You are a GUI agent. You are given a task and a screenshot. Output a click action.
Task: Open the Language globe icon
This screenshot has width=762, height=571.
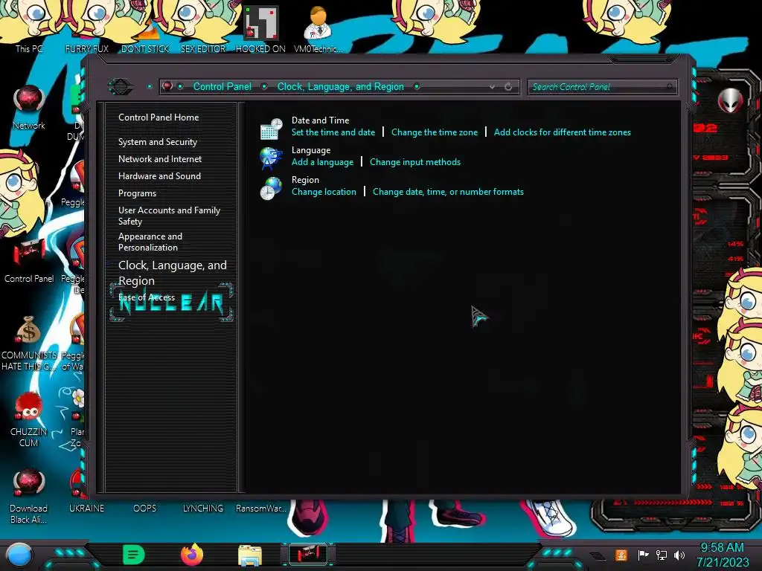click(271, 158)
